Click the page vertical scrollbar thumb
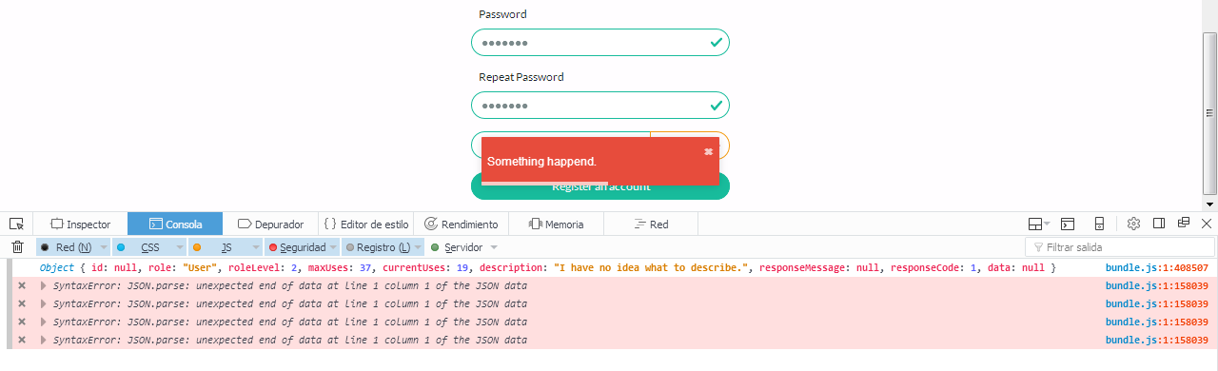 [x=1209, y=112]
